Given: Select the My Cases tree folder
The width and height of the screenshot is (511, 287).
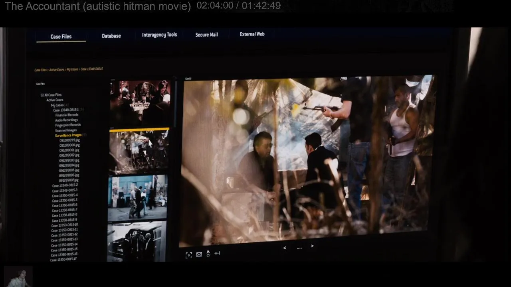Looking at the screenshot, I should [x=57, y=105].
